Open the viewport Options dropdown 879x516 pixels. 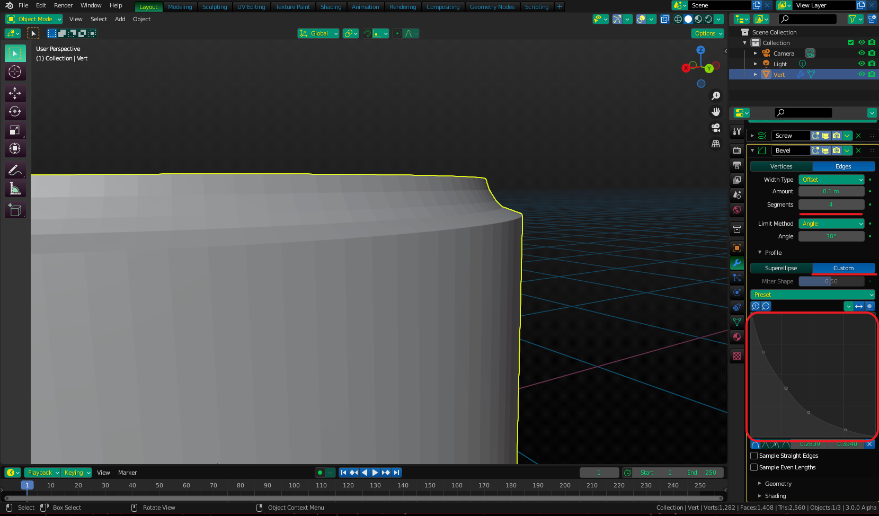click(707, 33)
